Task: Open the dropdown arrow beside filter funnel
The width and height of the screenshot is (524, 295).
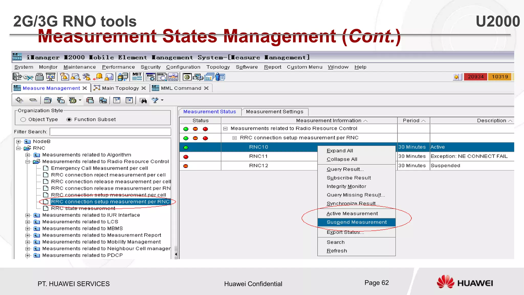Action: click(x=162, y=100)
